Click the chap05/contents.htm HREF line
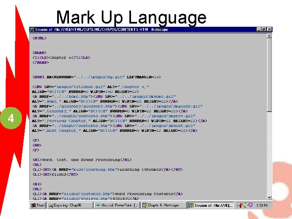 [x=114, y=116]
